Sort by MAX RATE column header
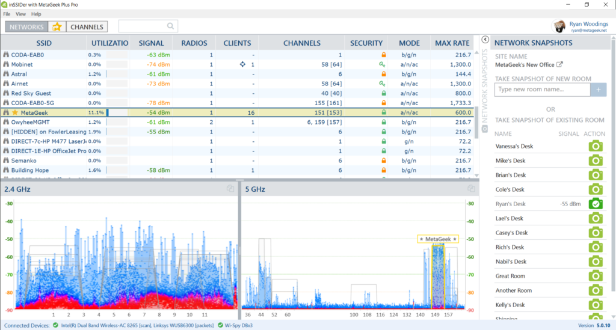Viewport: 616px width, 330px height. coord(452,43)
